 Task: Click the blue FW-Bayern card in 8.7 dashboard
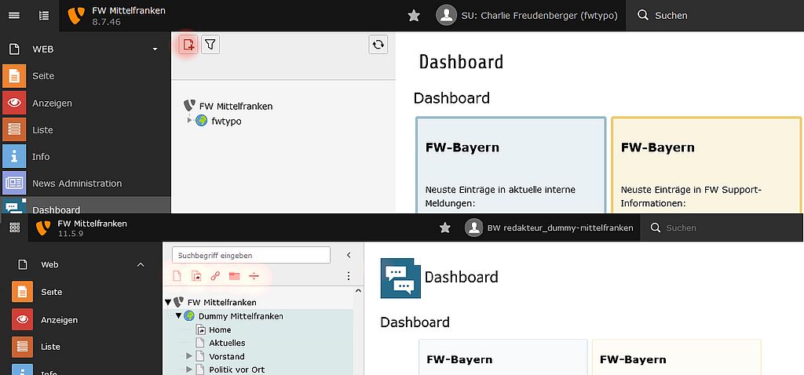pyautogui.click(x=511, y=165)
